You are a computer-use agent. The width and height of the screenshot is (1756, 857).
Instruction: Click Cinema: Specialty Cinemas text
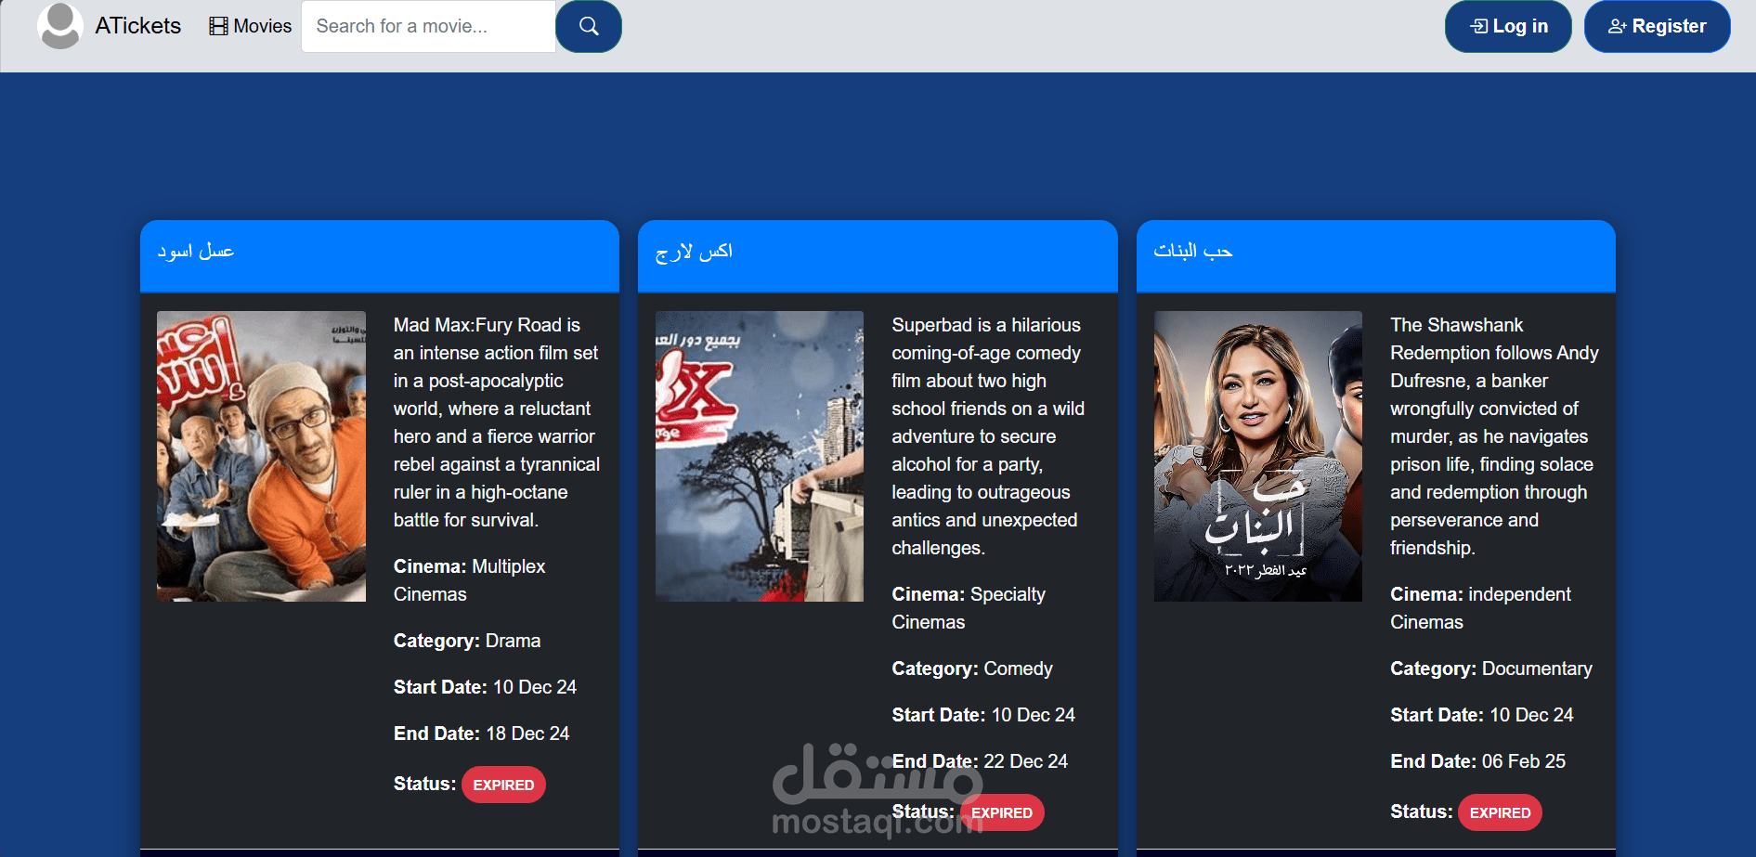(969, 608)
